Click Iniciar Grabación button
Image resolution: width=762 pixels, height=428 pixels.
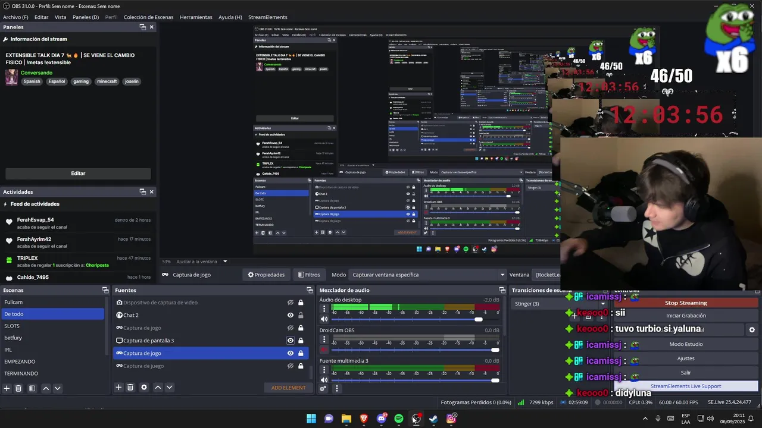[686, 316]
